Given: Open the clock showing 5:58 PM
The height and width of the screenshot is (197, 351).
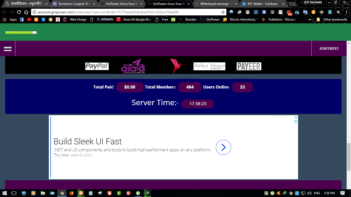Looking at the screenshot, I should pos(329,193).
